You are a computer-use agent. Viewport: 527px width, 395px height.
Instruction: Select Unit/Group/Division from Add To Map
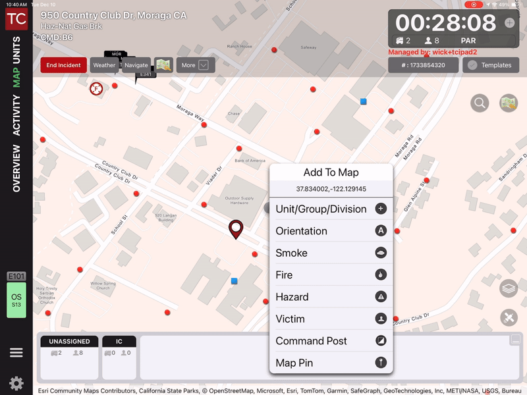pyautogui.click(x=331, y=209)
